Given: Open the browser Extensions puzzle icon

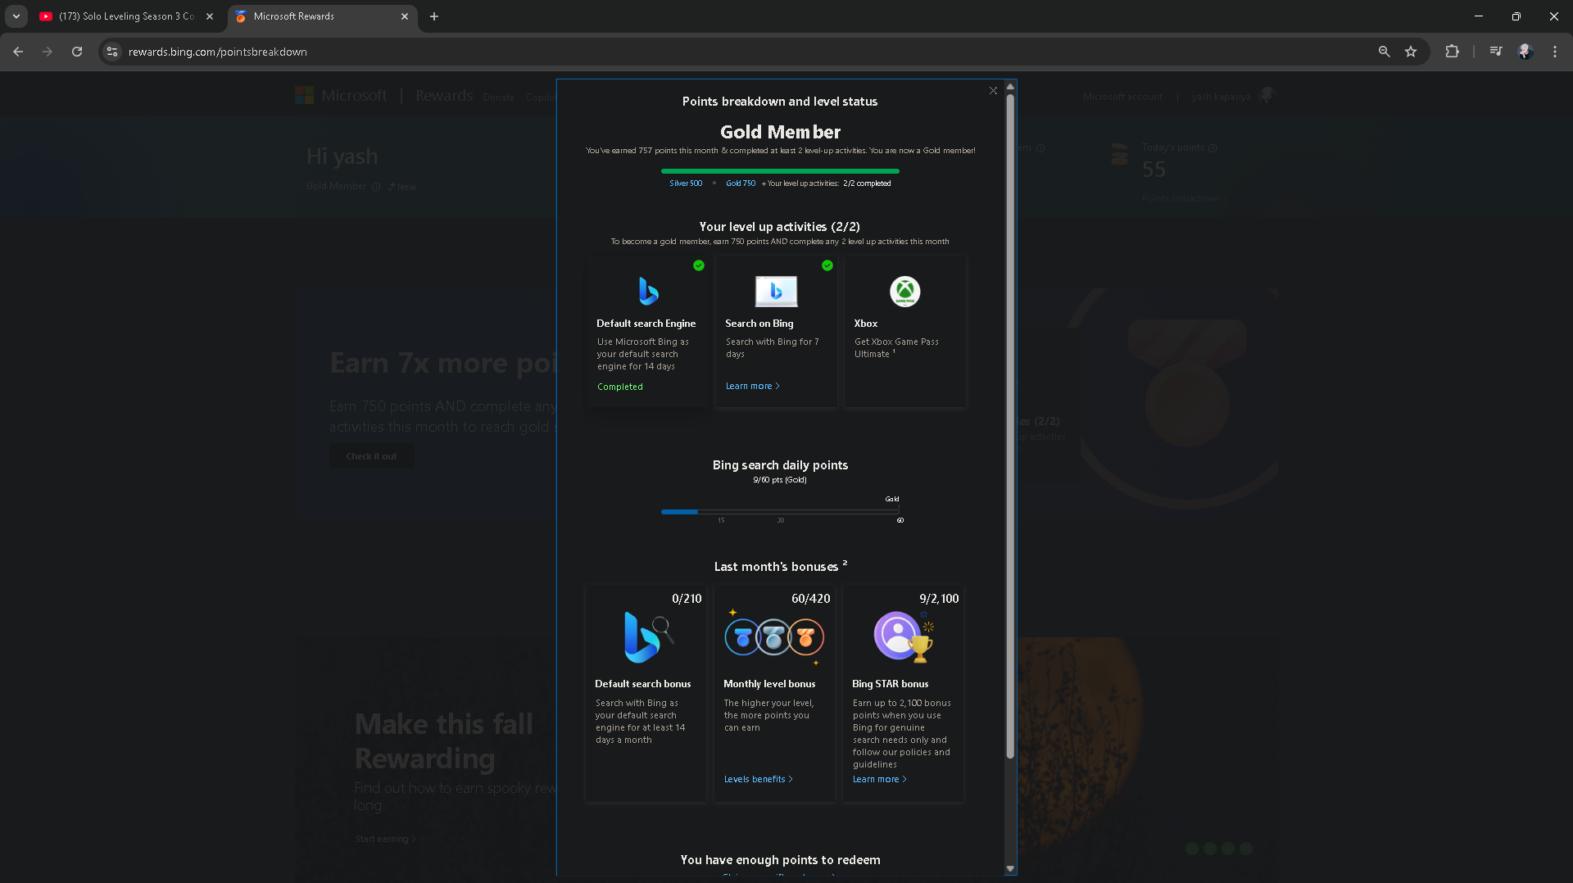Looking at the screenshot, I should [1453, 51].
